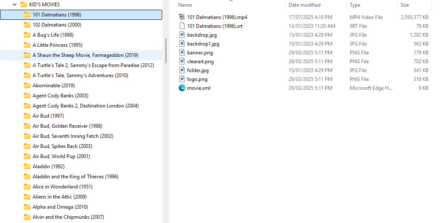Select the backdrop.jpg file name
The height and width of the screenshot is (223, 442).
(x=202, y=35)
